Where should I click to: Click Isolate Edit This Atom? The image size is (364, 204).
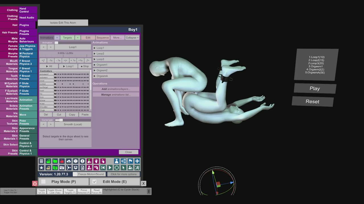(x=63, y=23)
